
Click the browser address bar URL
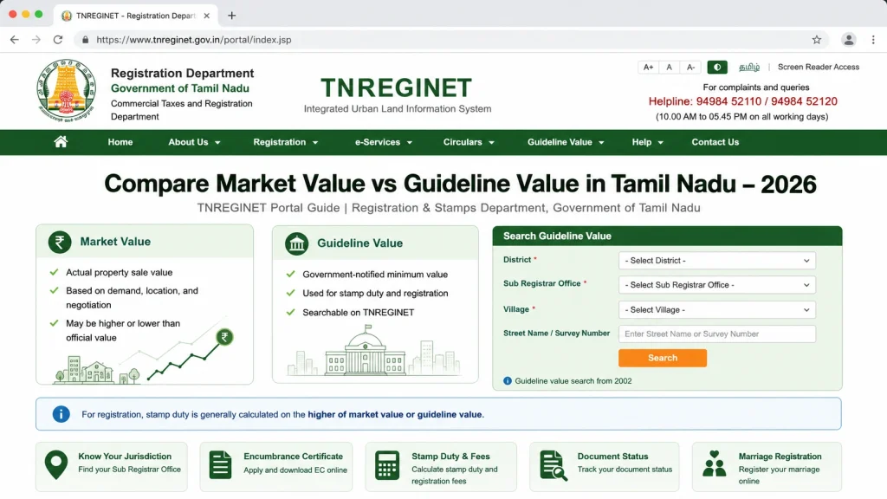click(x=193, y=40)
